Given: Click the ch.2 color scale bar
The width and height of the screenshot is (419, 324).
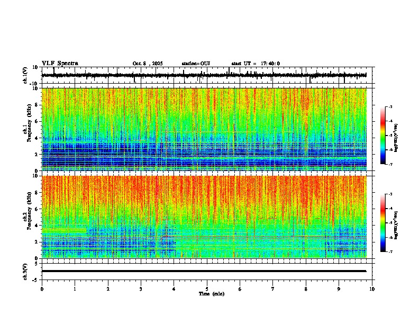Looking at the screenshot, I should tap(383, 223).
